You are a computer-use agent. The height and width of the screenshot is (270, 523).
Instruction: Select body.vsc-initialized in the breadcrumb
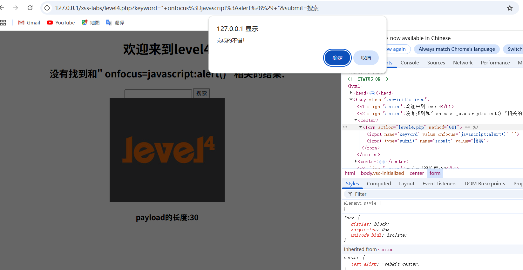(x=382, y=173)
